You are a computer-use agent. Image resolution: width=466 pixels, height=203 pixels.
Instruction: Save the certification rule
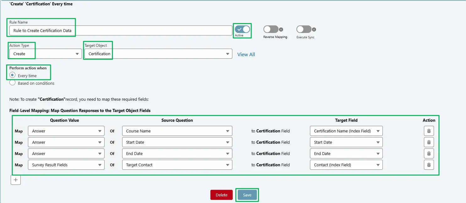point(247,195)
